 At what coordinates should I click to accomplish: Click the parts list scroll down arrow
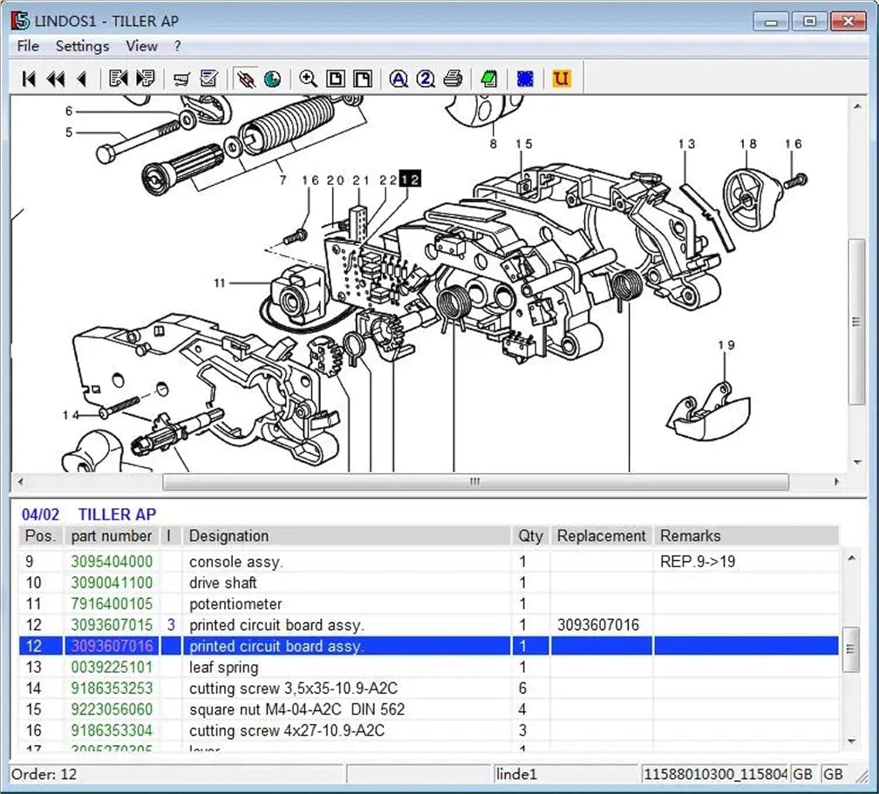[x=851, y=742]
